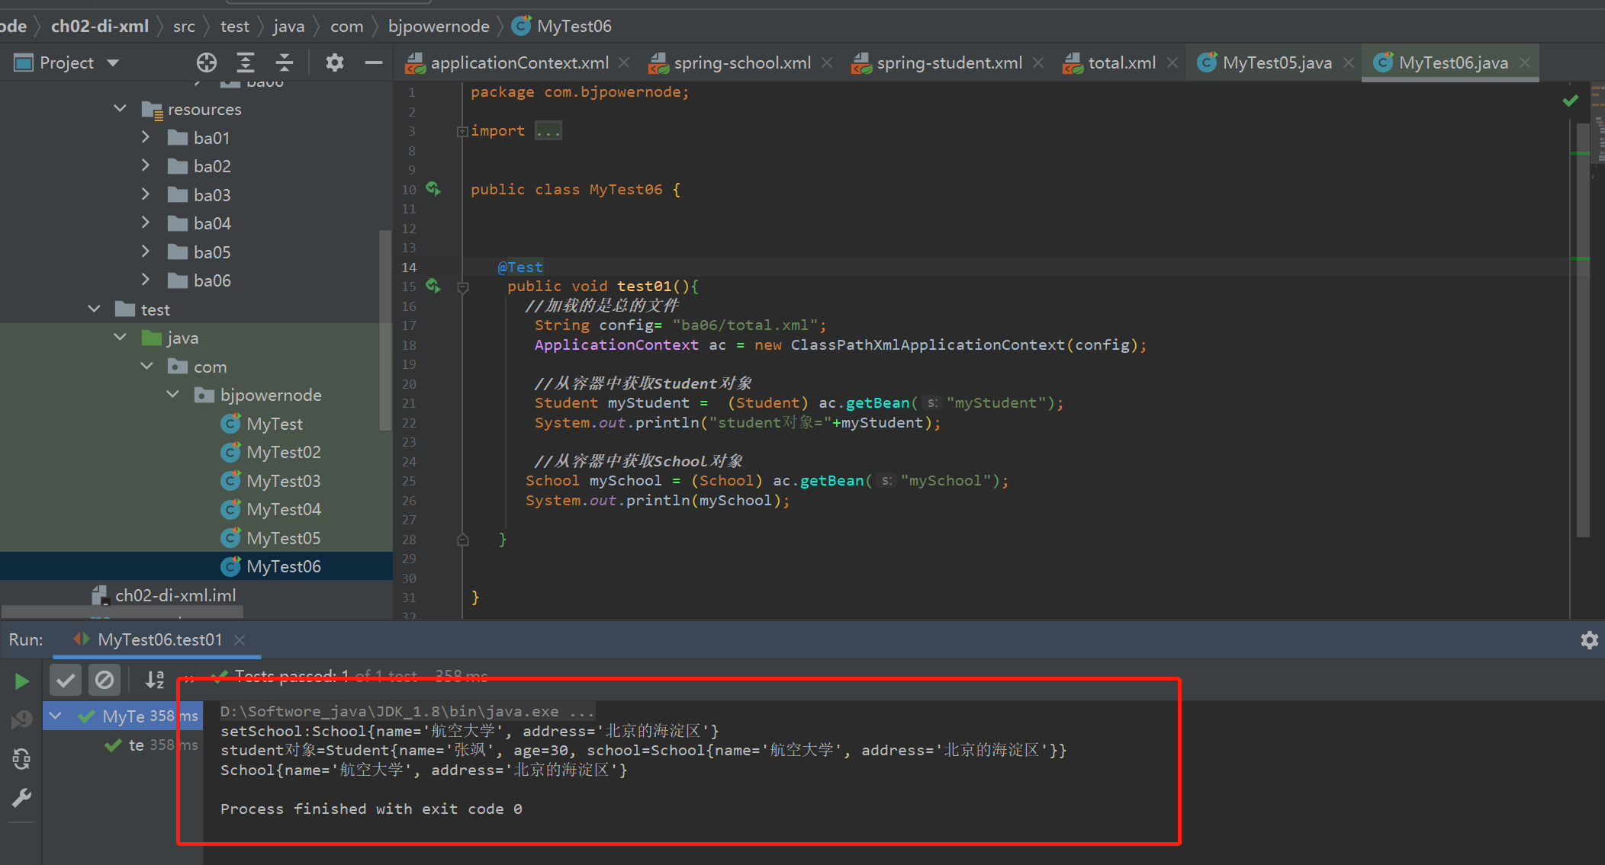
Task: Click Expand All in Project toolbar
Action: 245,62
